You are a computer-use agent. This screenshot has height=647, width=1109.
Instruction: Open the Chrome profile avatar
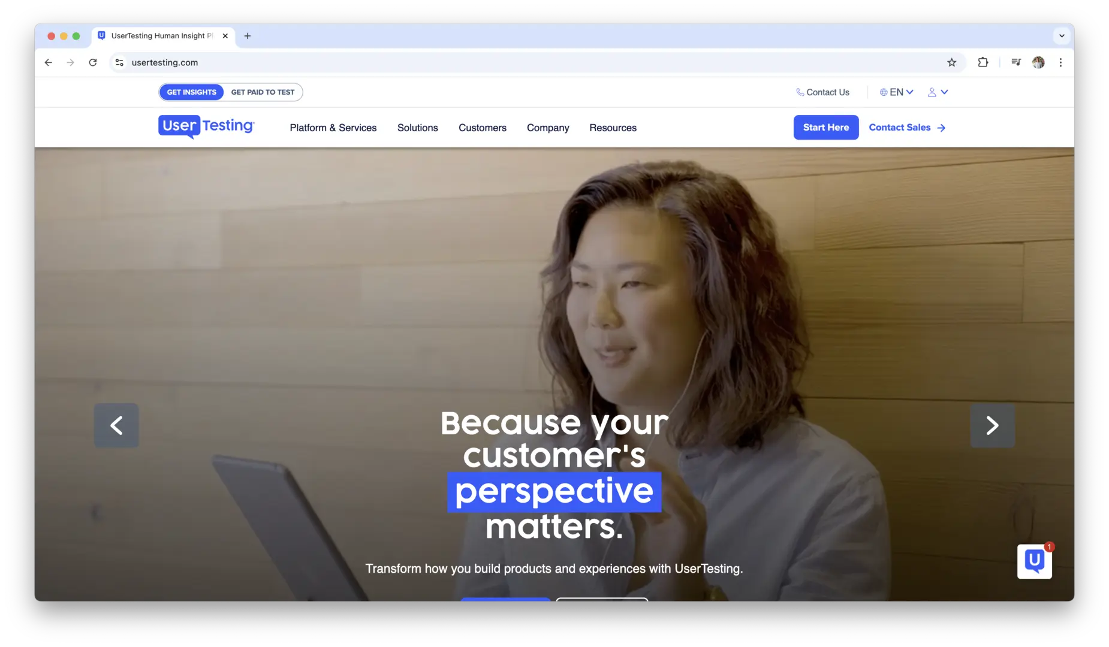coord(1038,62)
